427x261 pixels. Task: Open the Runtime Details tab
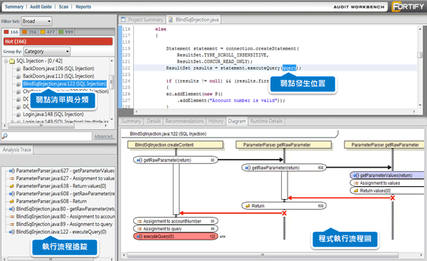[266, 121]
